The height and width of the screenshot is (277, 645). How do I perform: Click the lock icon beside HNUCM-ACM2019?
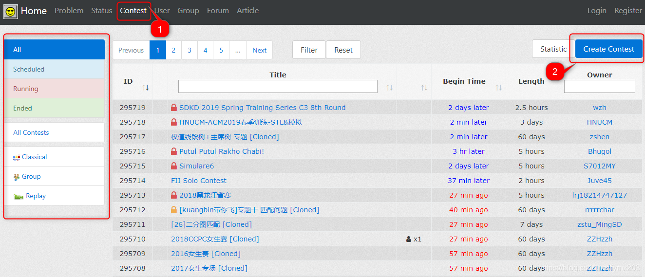[174, 122]
